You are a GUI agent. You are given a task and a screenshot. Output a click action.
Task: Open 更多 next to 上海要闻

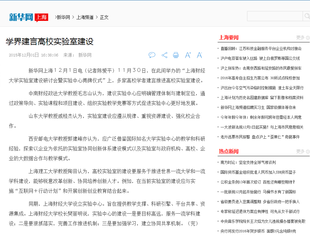click(303, 37)
